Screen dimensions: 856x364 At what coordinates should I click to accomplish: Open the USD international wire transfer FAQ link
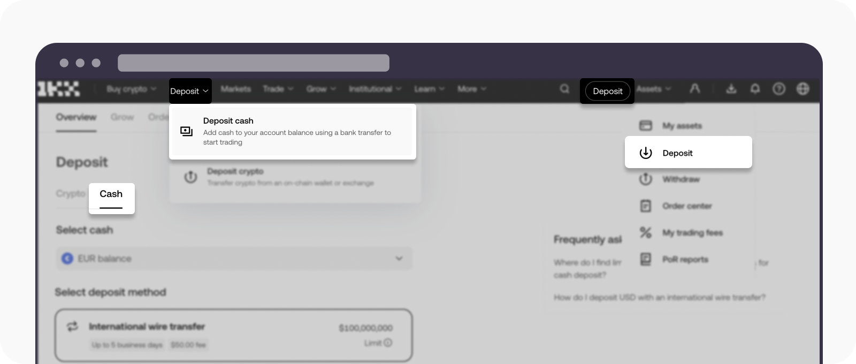click(x=660, y=297)
